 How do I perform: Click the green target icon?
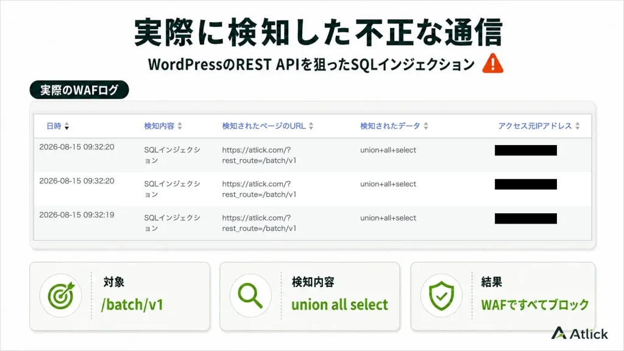point(61,296)
